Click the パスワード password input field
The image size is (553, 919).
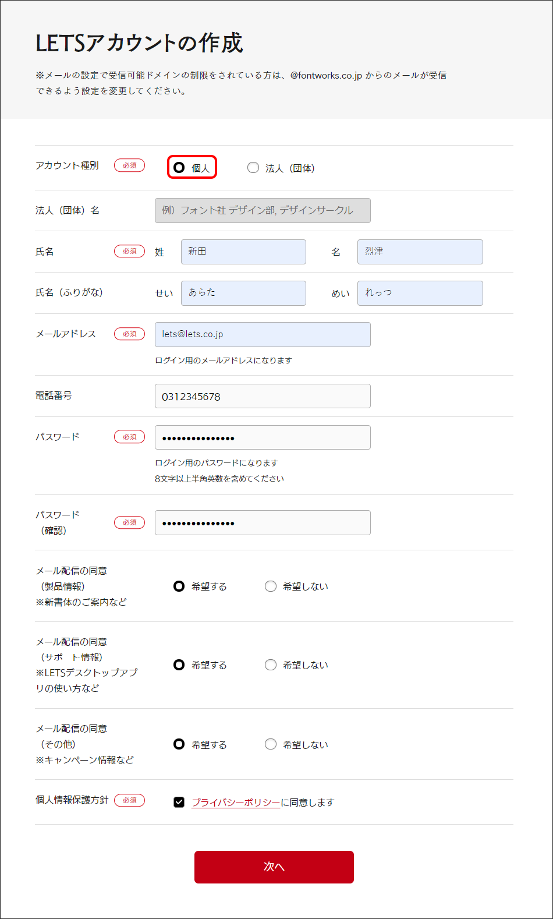pyautogui.click(x=263, y=437)
